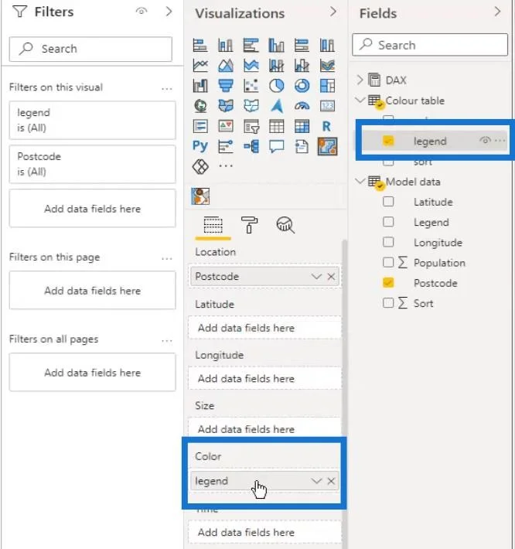Click the custom map visual below the gallery
The width and height of the screenshot is (515, 549).
coord(200,196)
